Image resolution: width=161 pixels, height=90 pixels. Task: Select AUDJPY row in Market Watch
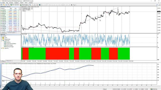[10, 25]
